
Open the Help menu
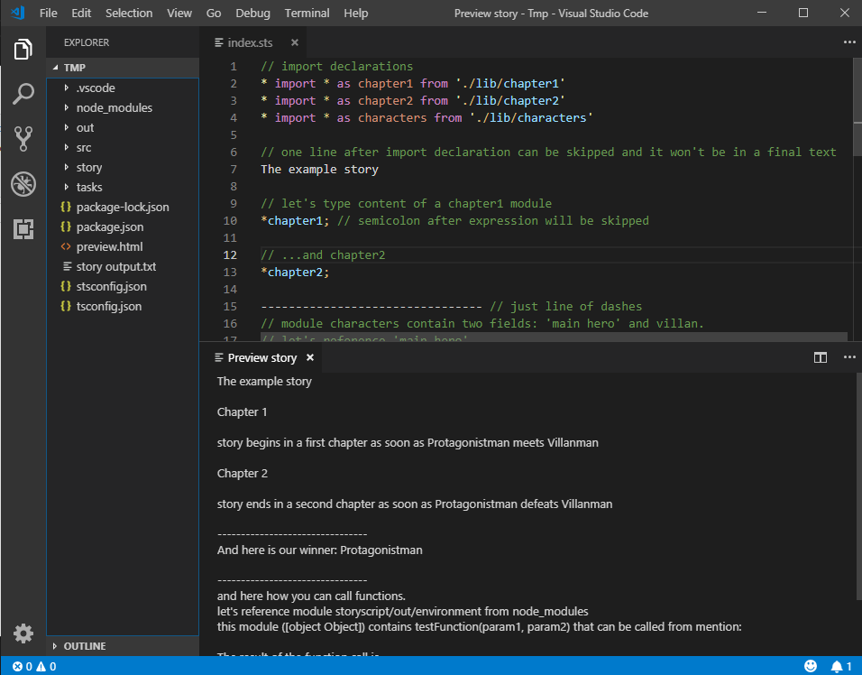(355, 14)
